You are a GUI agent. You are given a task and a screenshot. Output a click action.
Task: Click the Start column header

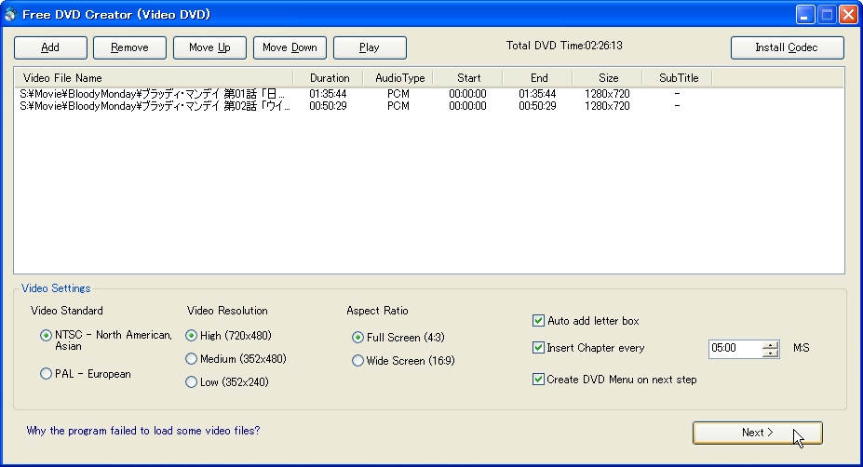coord(468,78)
